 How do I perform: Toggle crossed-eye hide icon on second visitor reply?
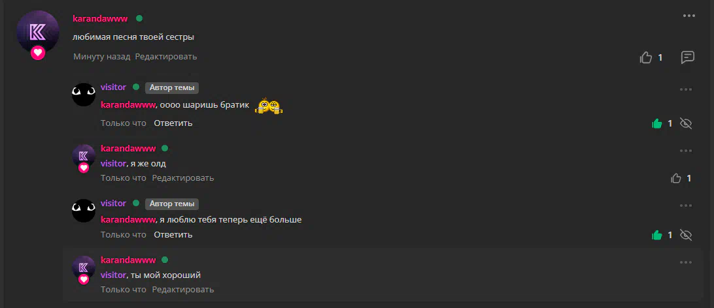[685, 235]
